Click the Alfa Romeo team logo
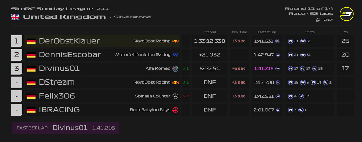 pyautogui.click(x=176, y=68)
